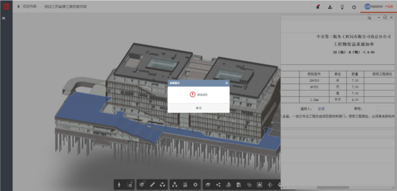
Task: Open the 测试江苏省镇江高校图书馆 breadcrumb
Action: point(65,7)
